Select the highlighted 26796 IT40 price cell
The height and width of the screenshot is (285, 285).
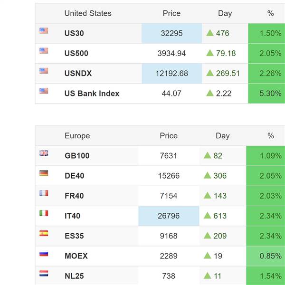(x=169, y=216)
